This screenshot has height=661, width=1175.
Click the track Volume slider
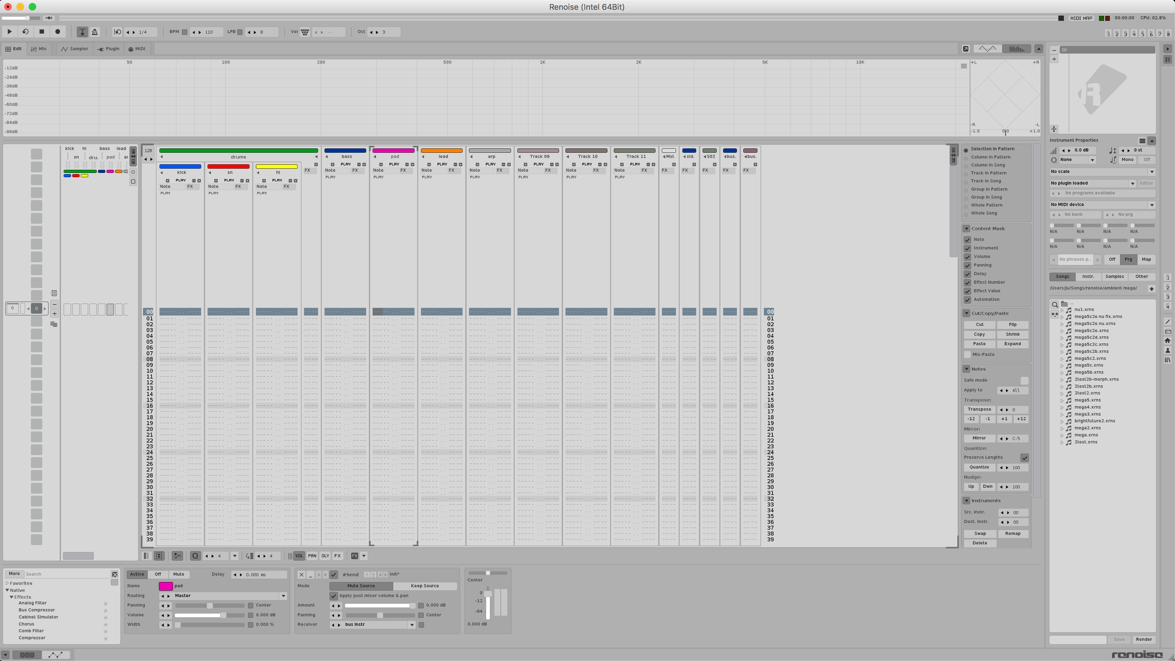click(209, 615)
